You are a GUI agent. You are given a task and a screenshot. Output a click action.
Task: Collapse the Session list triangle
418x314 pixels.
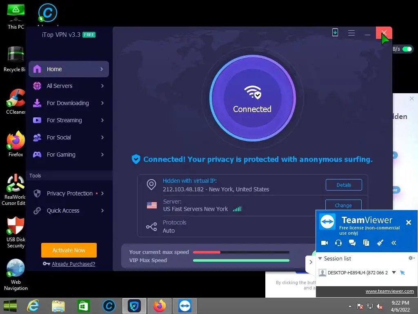click(320, 258)
